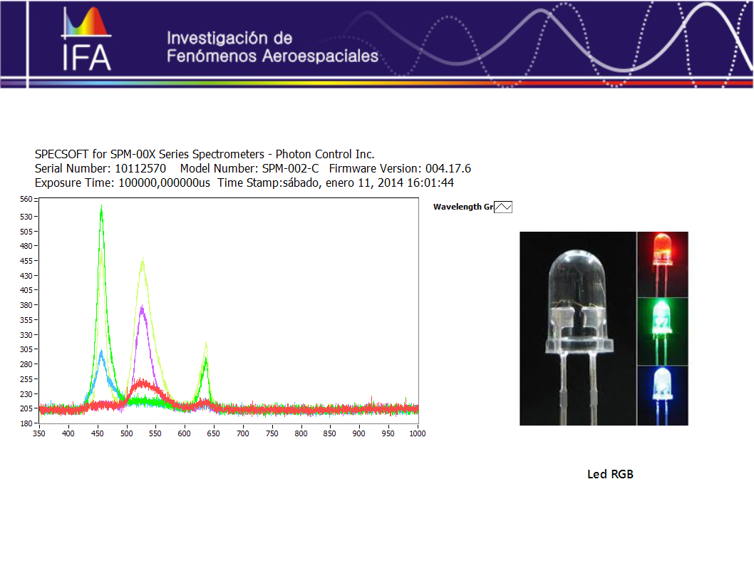Click the red LED thumbnail

(x=663, y=264)
